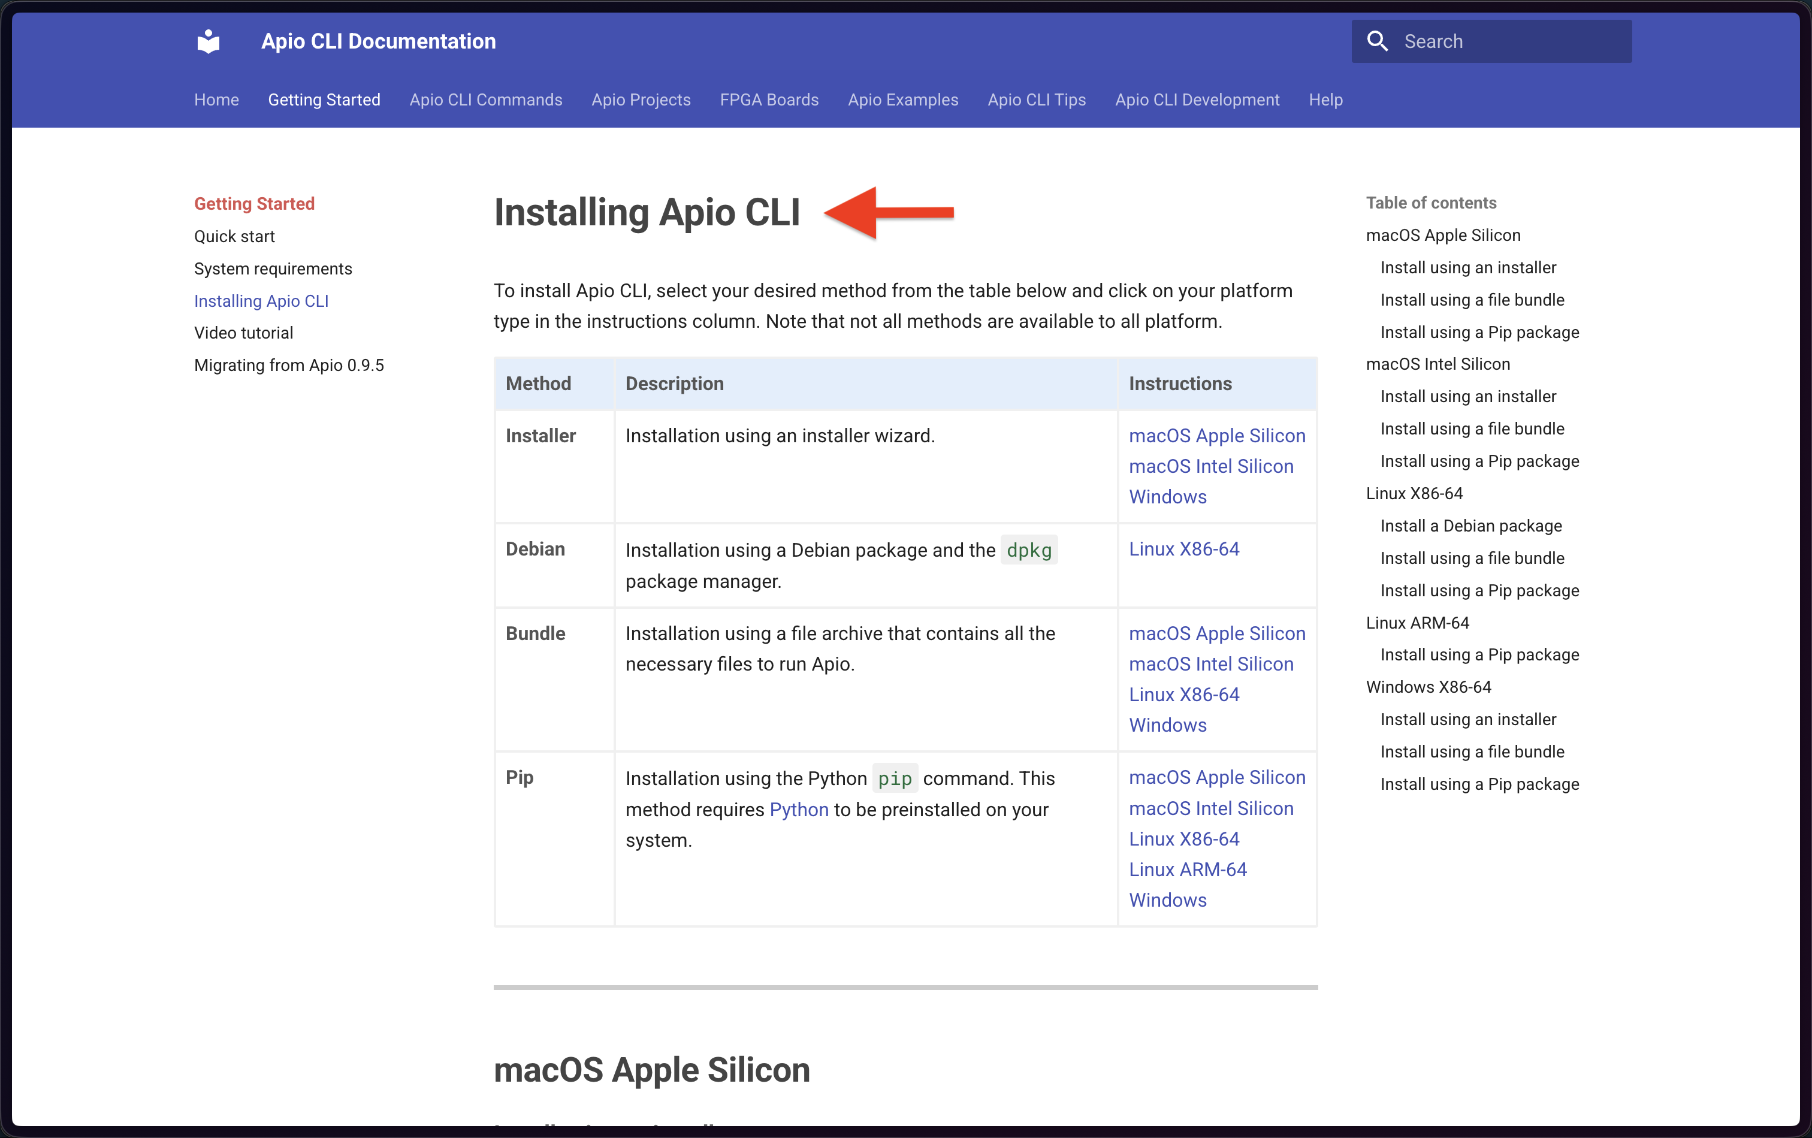Open the Apio CLI Development tab

coord(1197,99)
